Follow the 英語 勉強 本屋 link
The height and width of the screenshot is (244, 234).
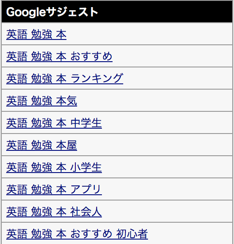tap(42, 145)
